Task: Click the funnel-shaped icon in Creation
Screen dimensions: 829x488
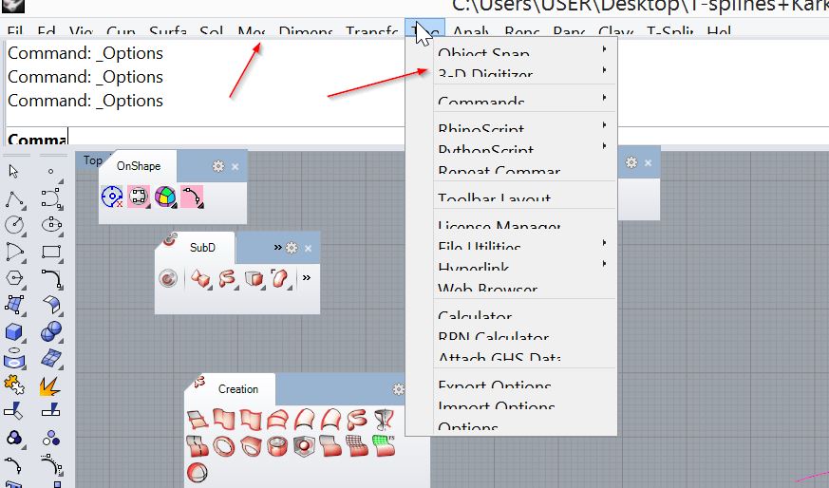Action: click(x=384, y=420)
